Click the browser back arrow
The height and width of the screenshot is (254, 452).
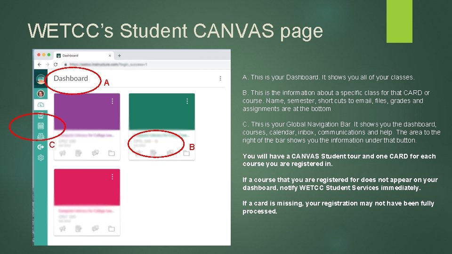point(40,64)
